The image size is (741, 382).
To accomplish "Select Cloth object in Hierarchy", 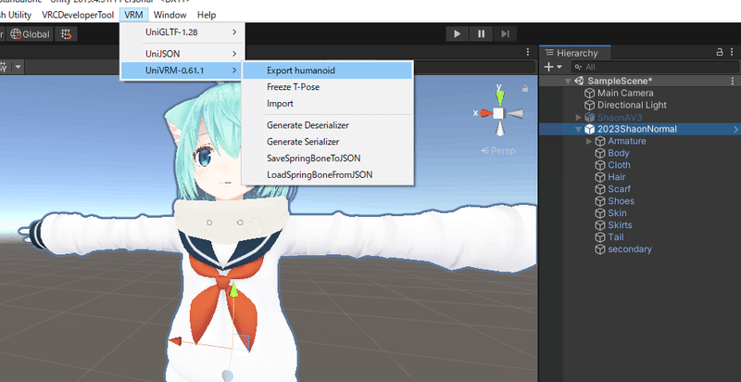I will (x=619, y=165).
